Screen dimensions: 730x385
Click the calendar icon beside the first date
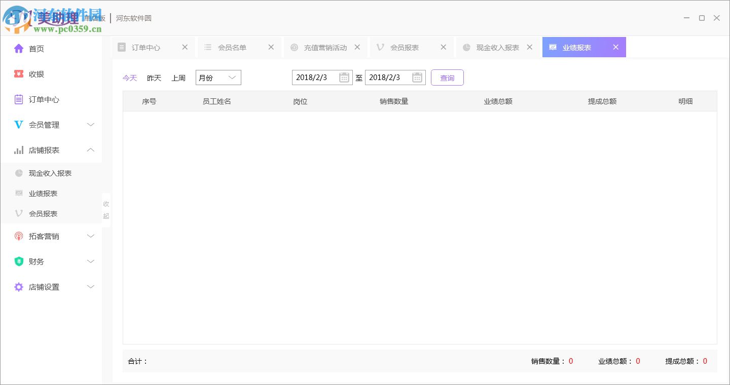pos(344,78)
